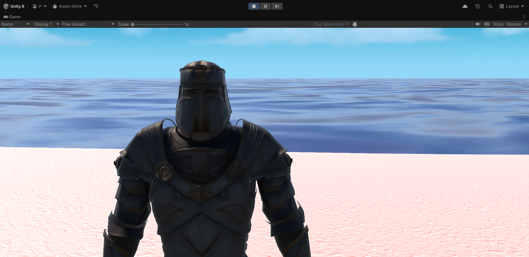
Task: Open the Asset Store dropdown
Action: [70, 6]
